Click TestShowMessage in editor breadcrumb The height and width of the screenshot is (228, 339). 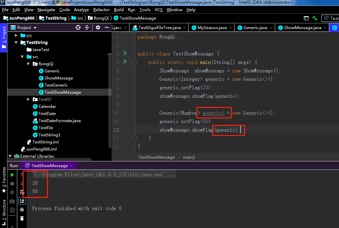click(x=156, y=157)
